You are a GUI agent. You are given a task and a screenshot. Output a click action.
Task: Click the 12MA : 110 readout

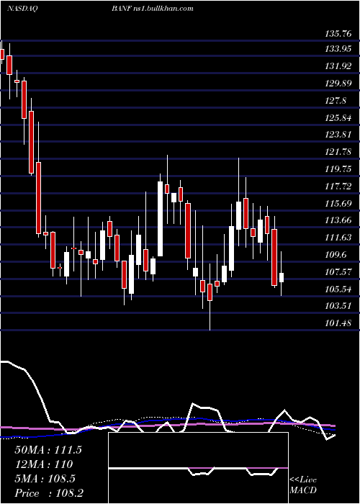pyautogui.click(x=43, y=464)
